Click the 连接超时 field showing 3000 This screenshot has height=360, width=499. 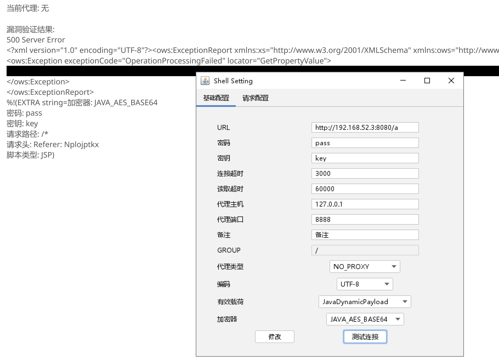(x=365, y=173)
